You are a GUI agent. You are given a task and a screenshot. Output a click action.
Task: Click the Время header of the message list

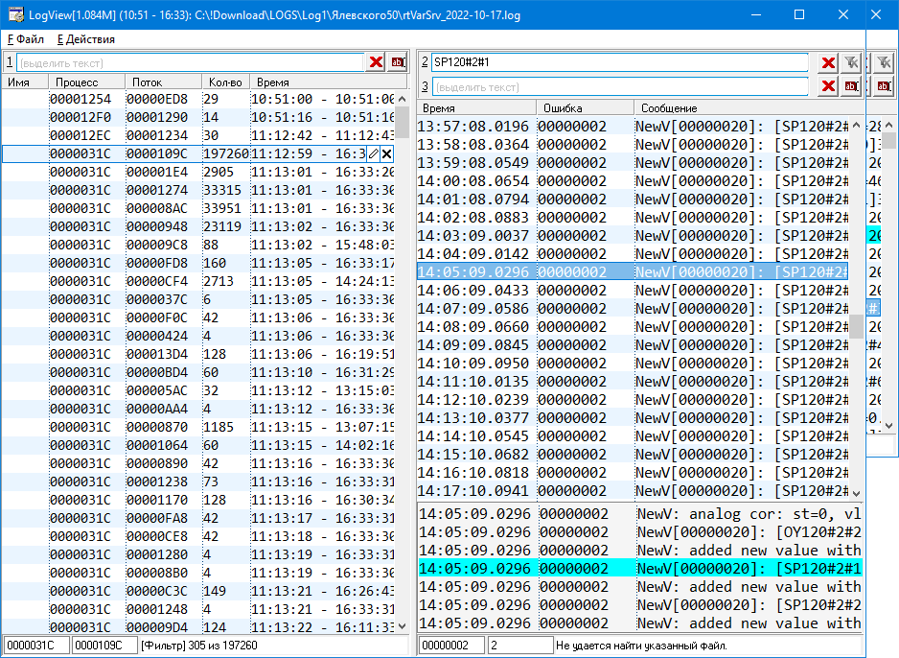coord(477,107)
